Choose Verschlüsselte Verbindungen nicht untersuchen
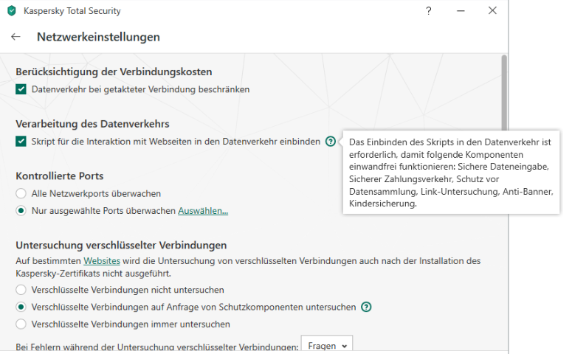The image size is (572, 354). pyautogui.click(x=21, y=290)
